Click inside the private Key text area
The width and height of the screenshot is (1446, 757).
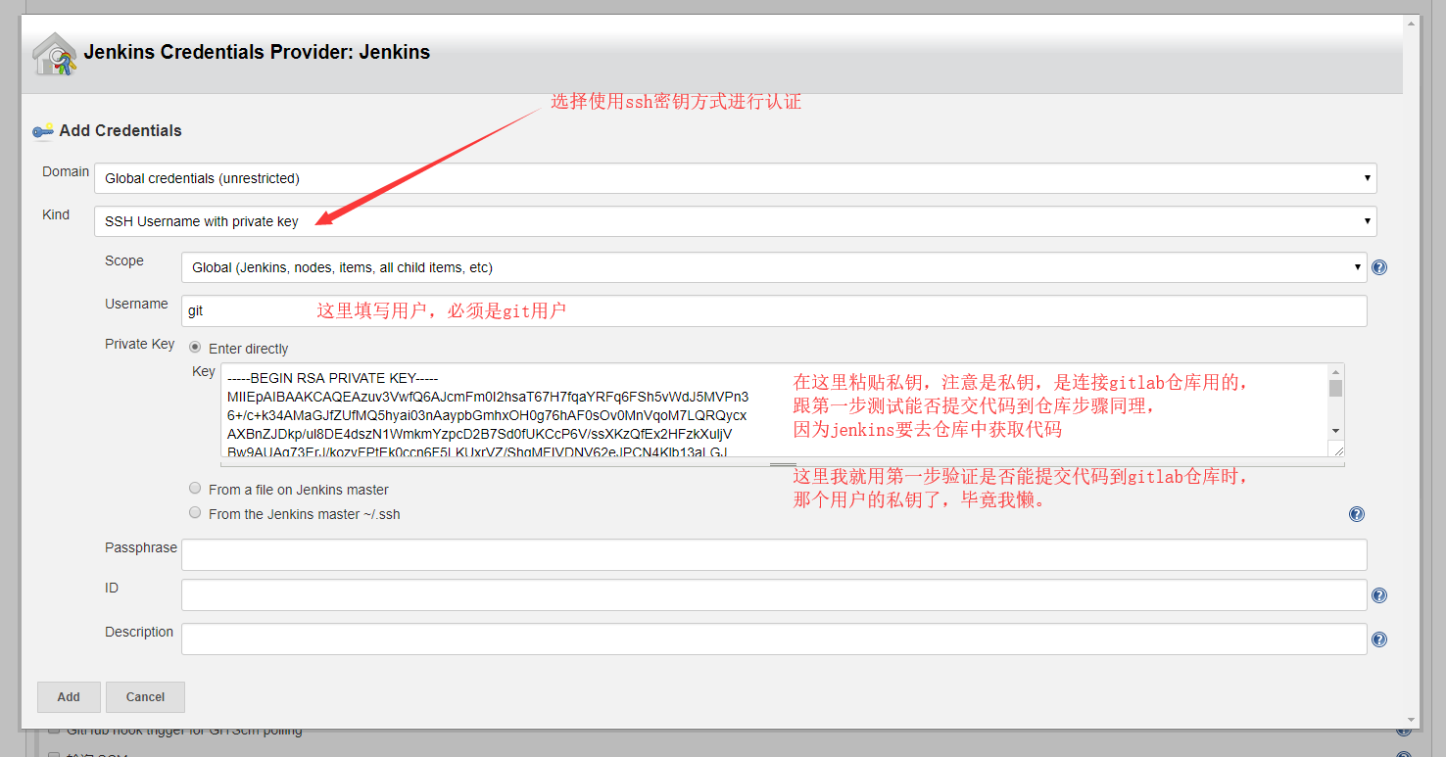(774, 410)
